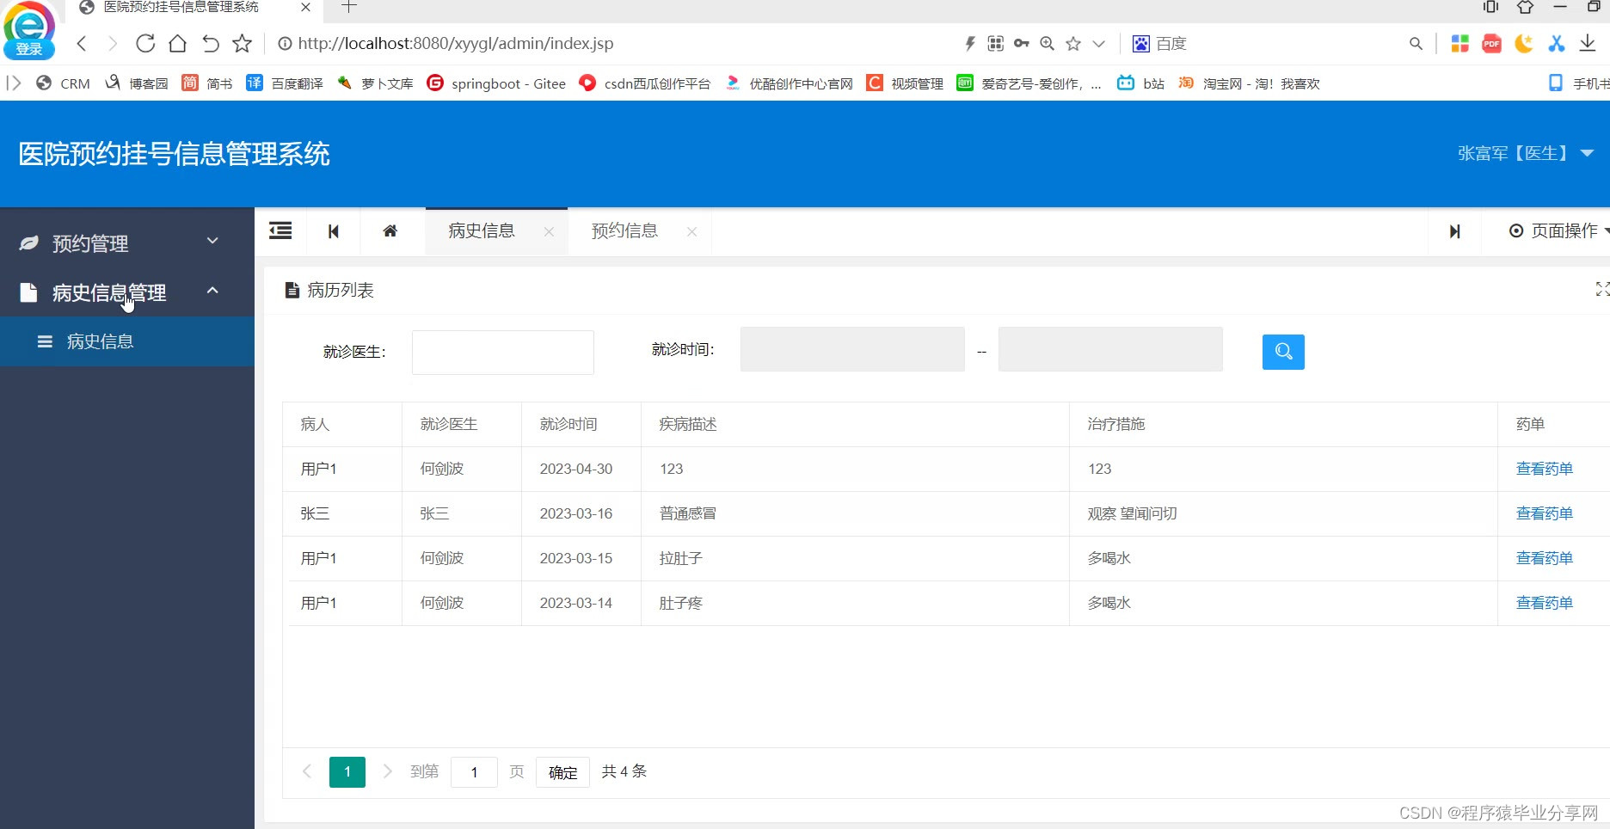Click the zoom magnifier icon in address bar
Screen dimensions: 1610x829
coord(1048,43)
